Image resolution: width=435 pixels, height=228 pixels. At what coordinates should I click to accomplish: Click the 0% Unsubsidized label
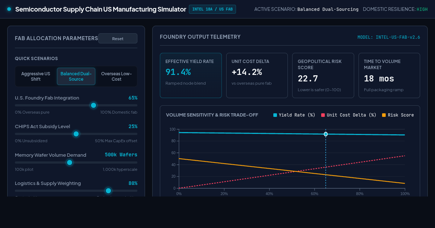click(31, 141)
